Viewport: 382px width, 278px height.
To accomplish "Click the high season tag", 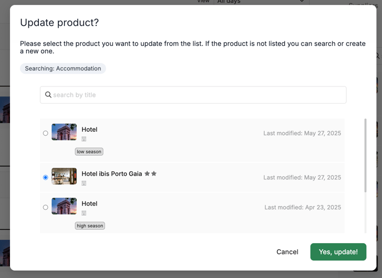I will (x=90, y=226).
